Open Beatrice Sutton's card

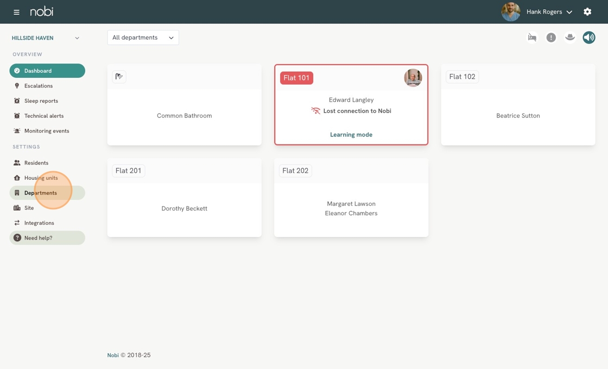tap(518, 105)
